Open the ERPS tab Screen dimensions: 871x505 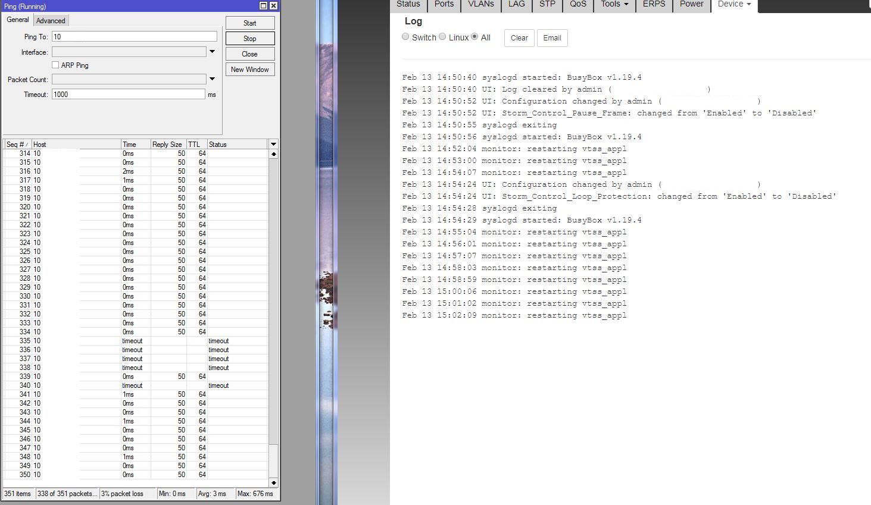pos(654,4)
